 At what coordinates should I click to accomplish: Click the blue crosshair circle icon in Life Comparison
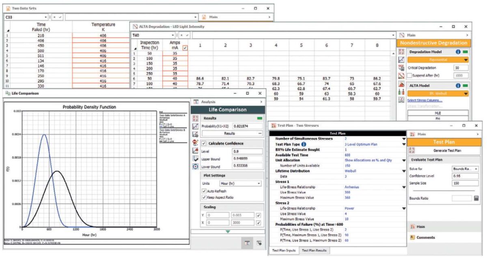(195, 166)
